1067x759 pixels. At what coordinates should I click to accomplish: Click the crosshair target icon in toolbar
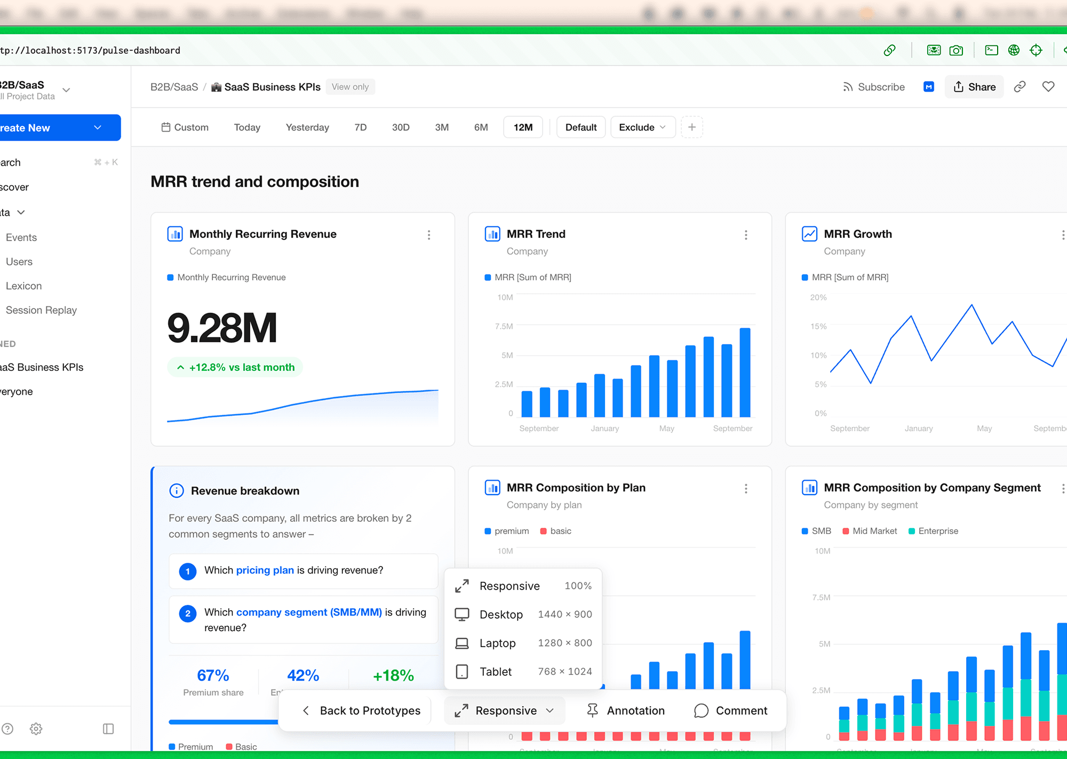click(1036, 50)
